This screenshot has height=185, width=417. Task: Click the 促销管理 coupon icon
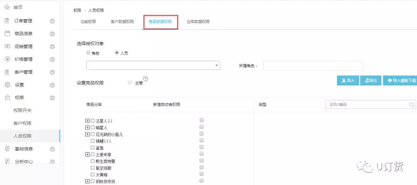[7, 47]
